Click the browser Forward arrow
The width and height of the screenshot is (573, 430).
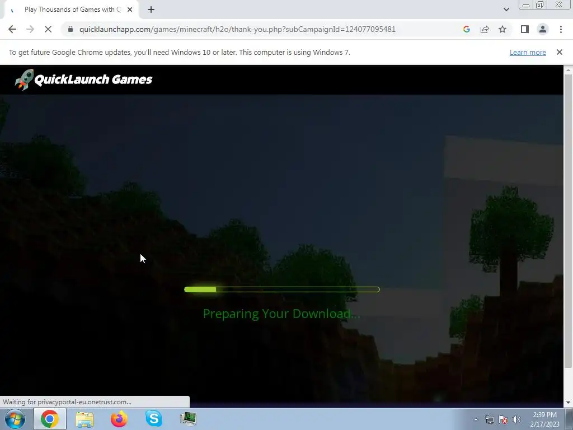pos(30,29)
